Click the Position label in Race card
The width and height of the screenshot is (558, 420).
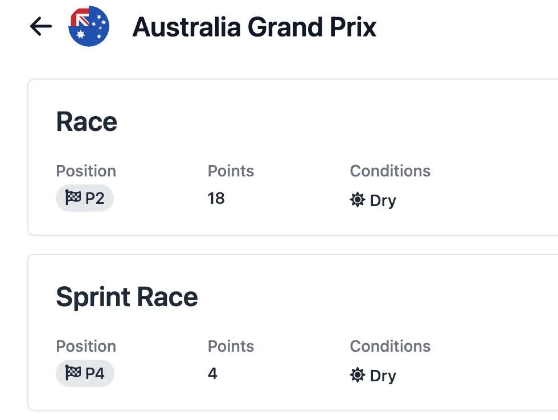click(86, 171)
